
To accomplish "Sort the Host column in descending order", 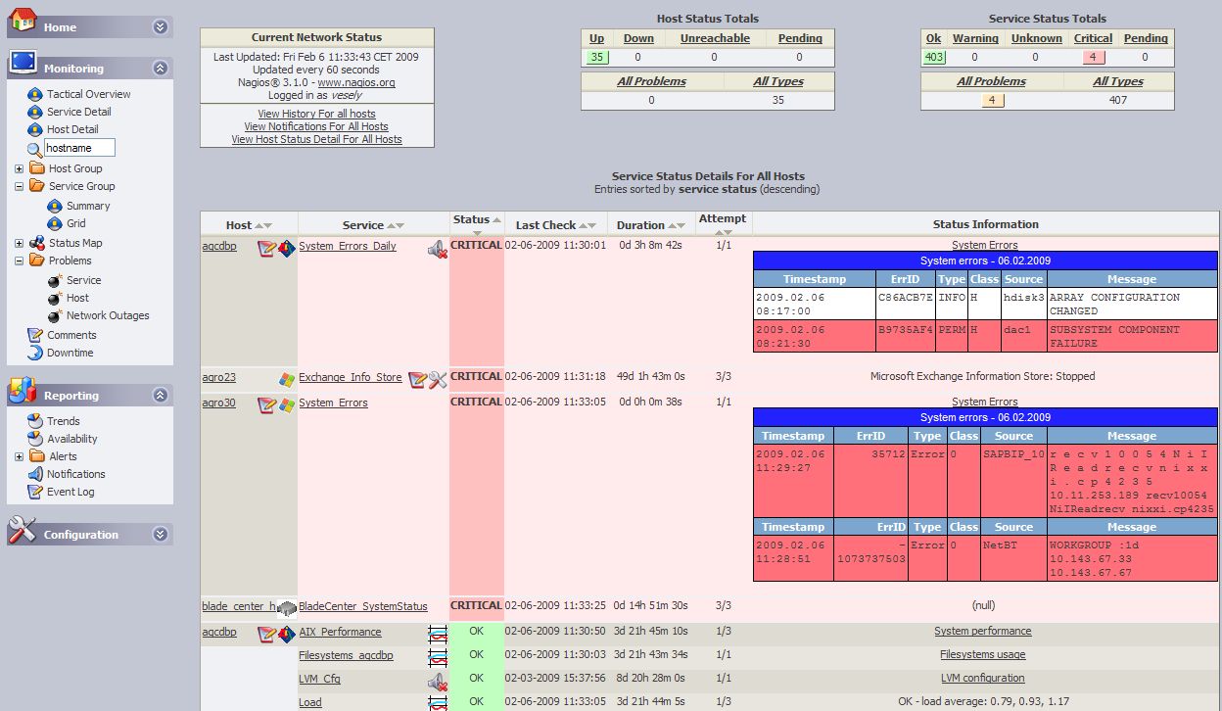I will (x=267, y=226).
